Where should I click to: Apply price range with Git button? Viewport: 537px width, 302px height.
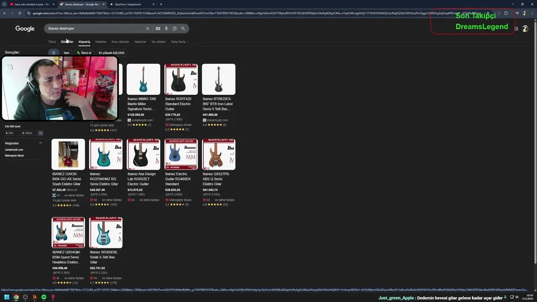[41, 133]
